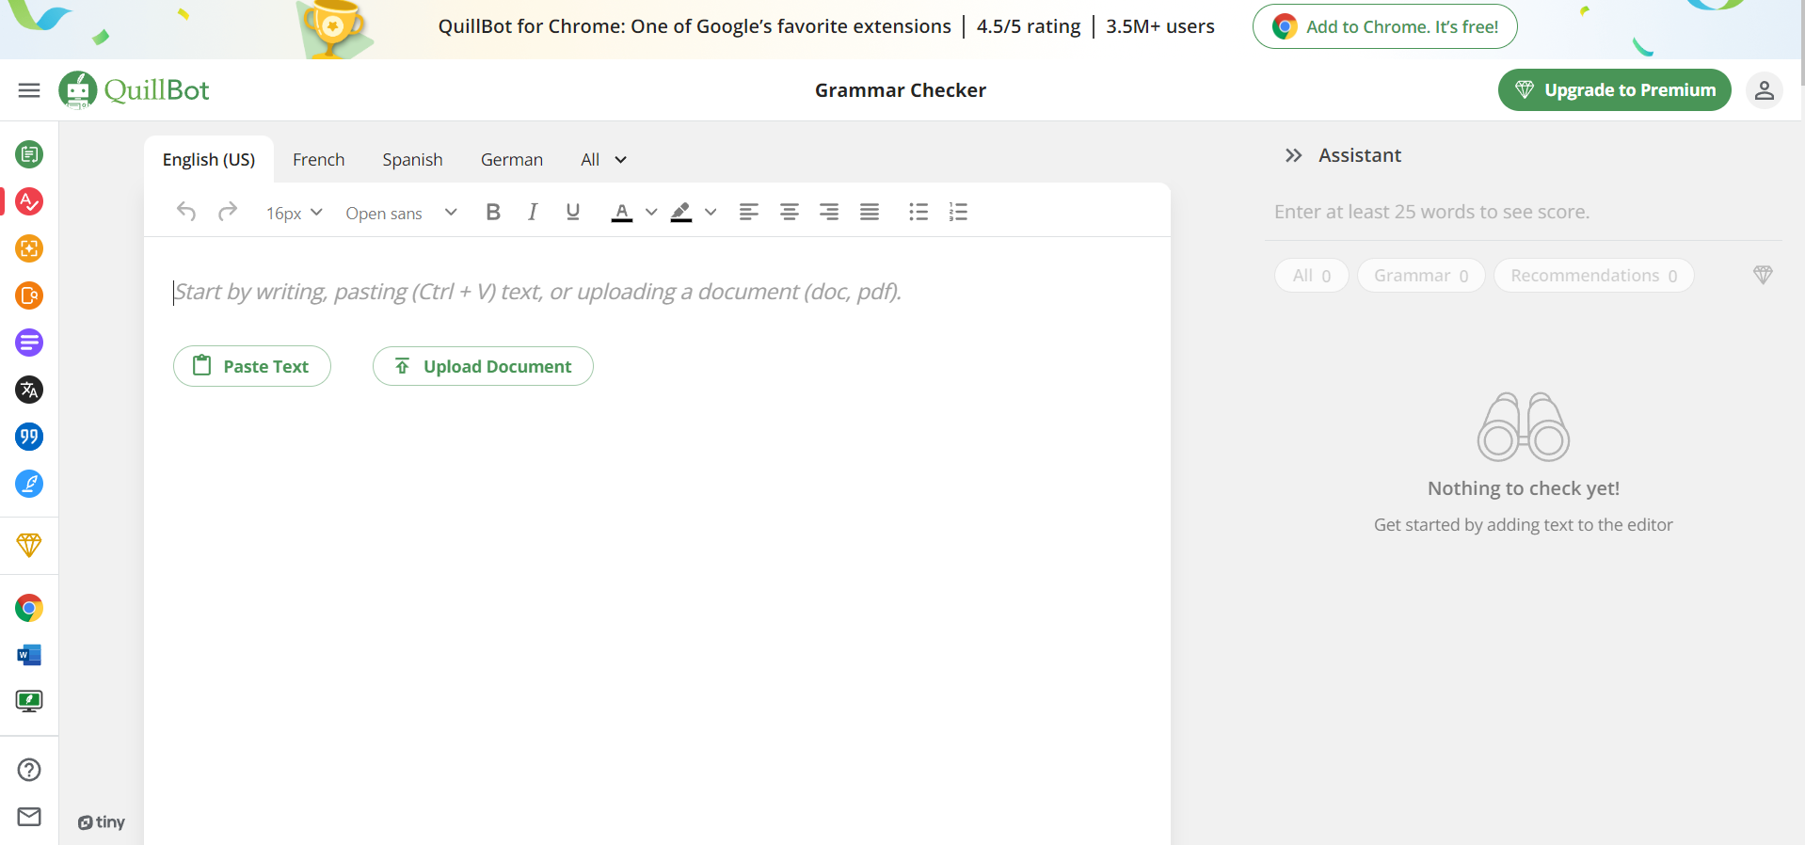Open the Open sans font dropdown

(x=402, y=213)
